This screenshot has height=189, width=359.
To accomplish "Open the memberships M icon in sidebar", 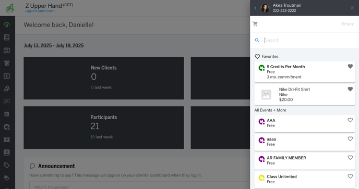I will click(7, 127).
